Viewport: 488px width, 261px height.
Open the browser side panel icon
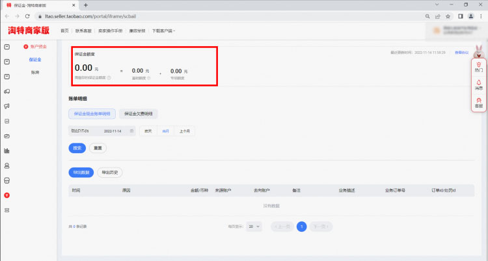461,16
